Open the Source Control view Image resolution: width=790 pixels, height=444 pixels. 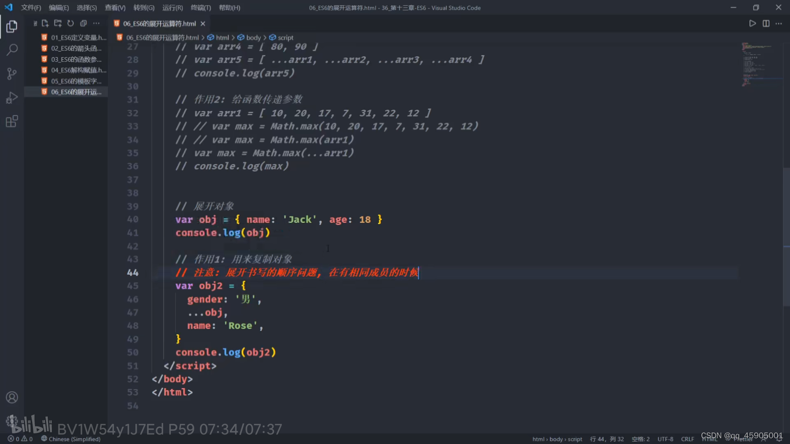point(12,74)
